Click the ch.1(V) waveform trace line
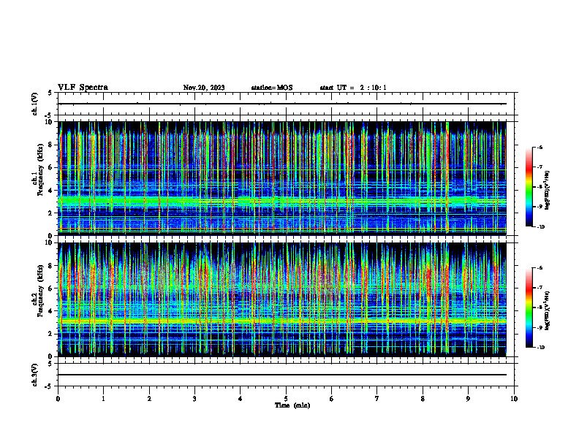579x447 pixels. coord(282,104)
